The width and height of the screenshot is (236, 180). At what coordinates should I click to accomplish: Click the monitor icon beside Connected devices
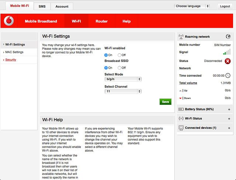(181, 128)
